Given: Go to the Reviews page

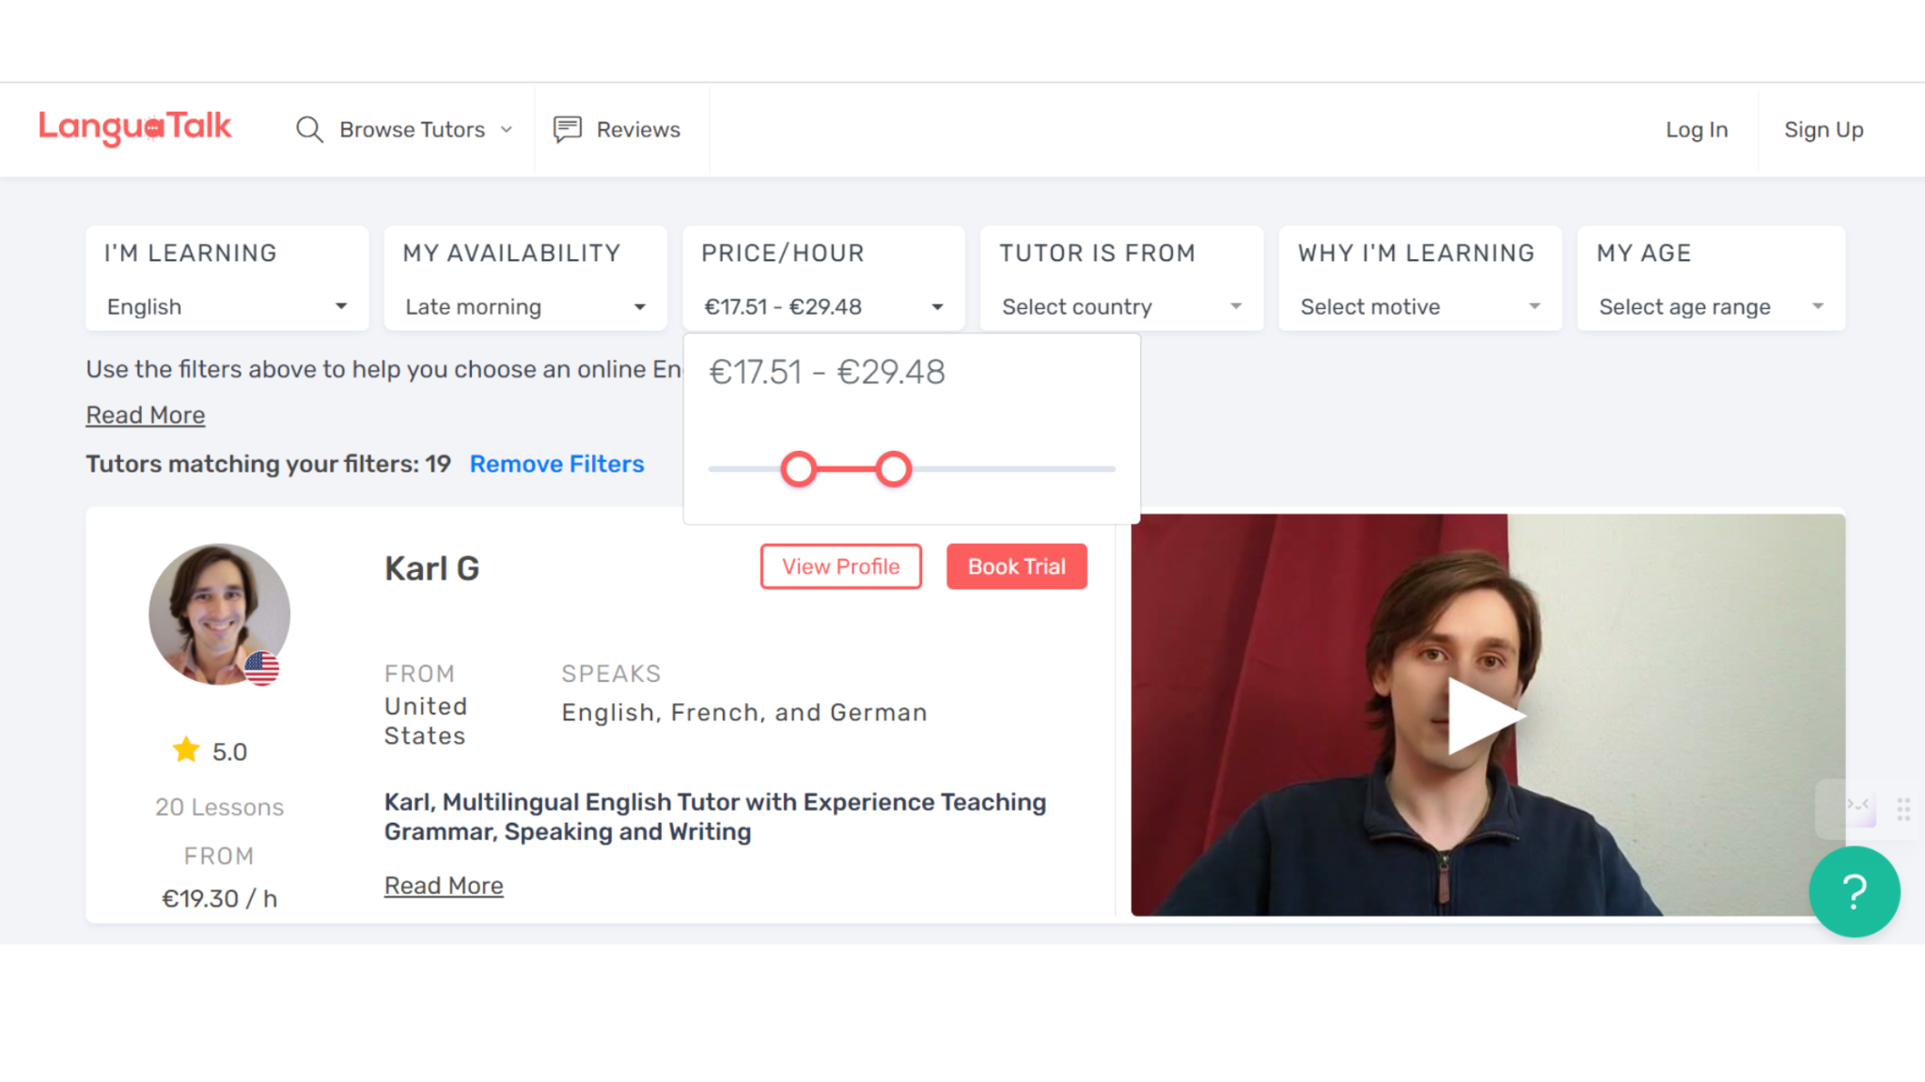Looking at the screenshot, I should click(637, 129).
